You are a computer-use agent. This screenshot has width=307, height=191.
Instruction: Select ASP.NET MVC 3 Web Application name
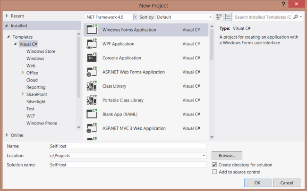coord(134,128)
